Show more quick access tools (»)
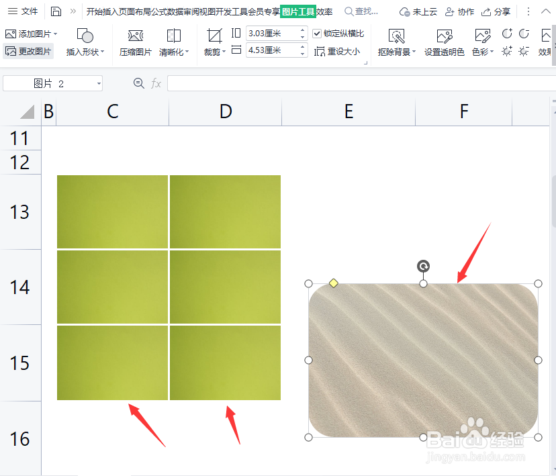This screenshot has height=476, width=556. 73,11
